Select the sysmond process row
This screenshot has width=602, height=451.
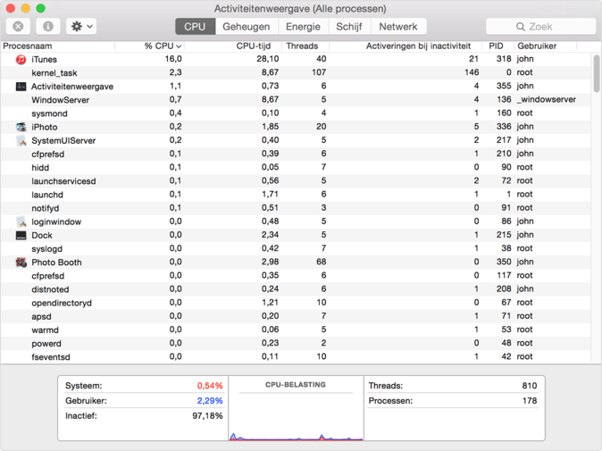[x=296, y=113]
